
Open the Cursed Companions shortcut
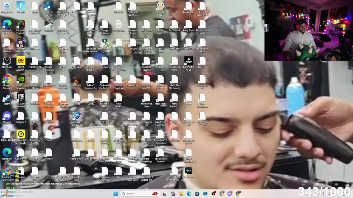(x=202, y=9)
